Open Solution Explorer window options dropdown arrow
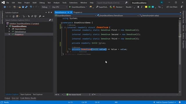This screenshot has width=186, height=104. (x=46, y=12)
